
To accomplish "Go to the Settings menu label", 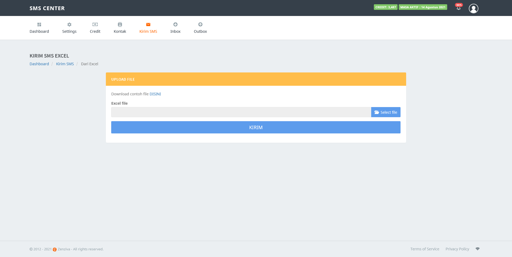I will click(x=69, y=31).
